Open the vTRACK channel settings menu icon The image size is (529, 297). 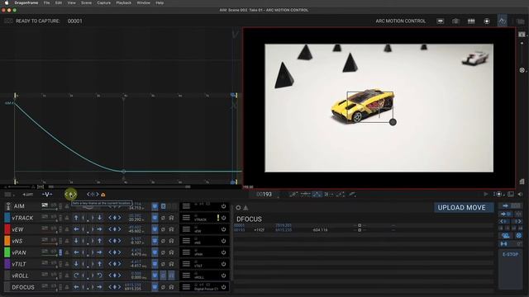click(x=186, y=218)
